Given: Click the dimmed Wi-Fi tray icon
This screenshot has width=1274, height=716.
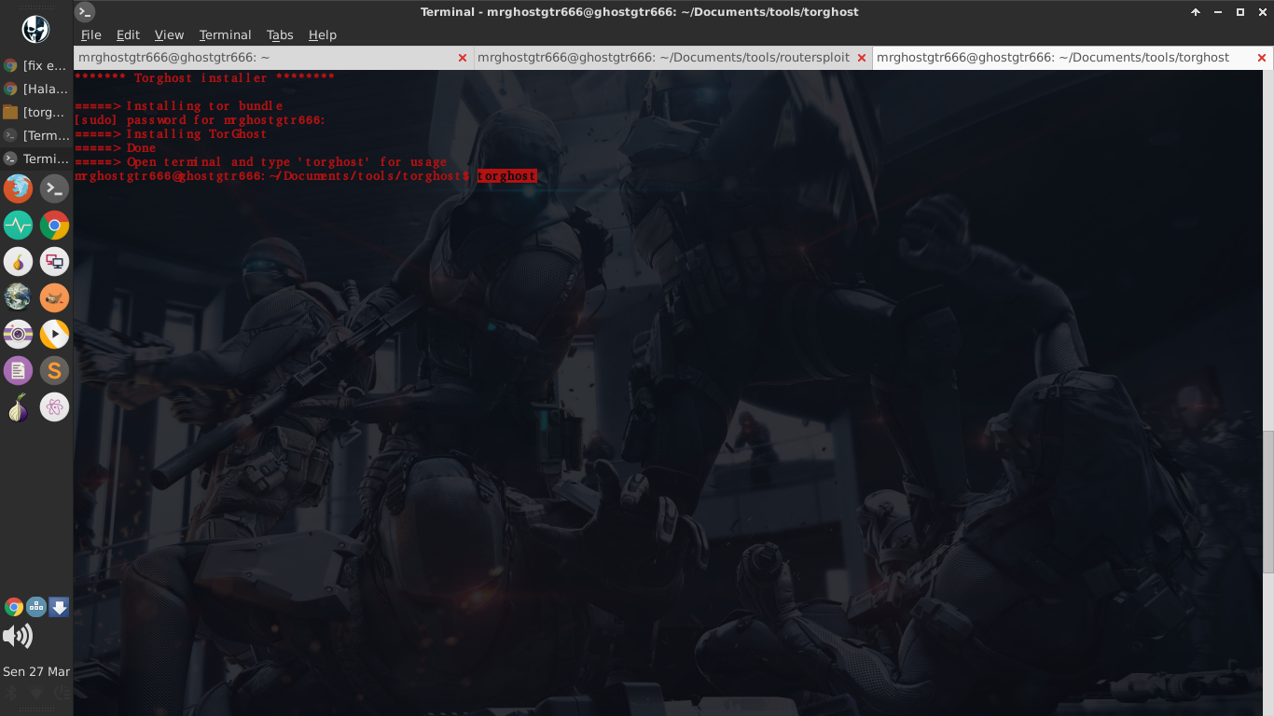Looking at the screenshot, I should point(36,693).
